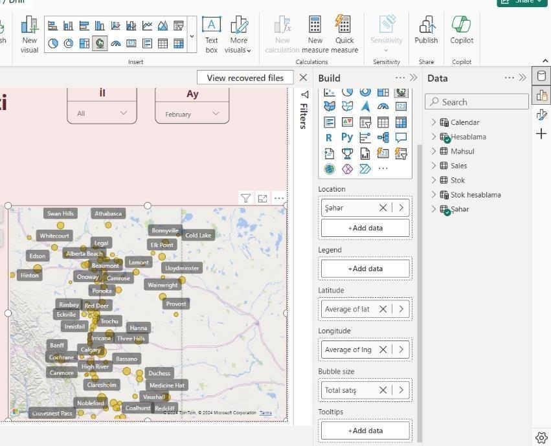
Task: Collapse the Build pane with double chevron
Action: coord(414,78)
